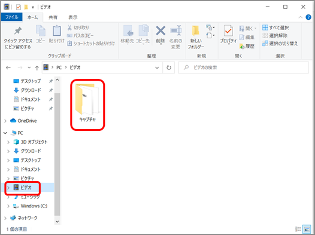This screenshot has height=235, width=315.
Task: Collapse the ribbon with the caret arrow
Action: coord(301,17)
